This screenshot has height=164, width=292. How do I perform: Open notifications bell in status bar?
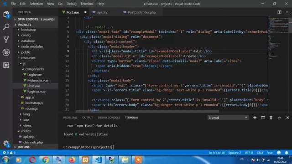click(287, 153)
